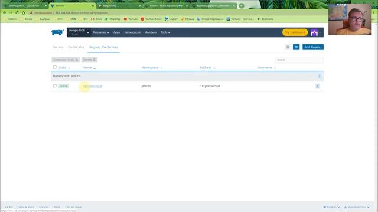The height and width of the screenshot is (212, 378).
Task: Click the 'n.kryukov.local' address cell
Action: (210, 86)
